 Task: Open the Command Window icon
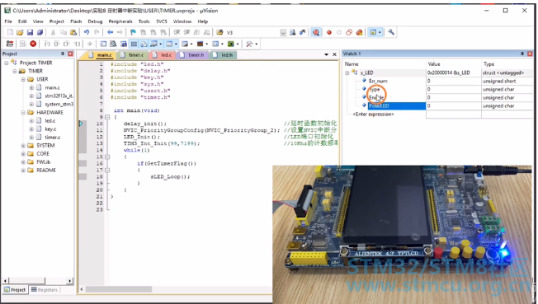(103, 44)
